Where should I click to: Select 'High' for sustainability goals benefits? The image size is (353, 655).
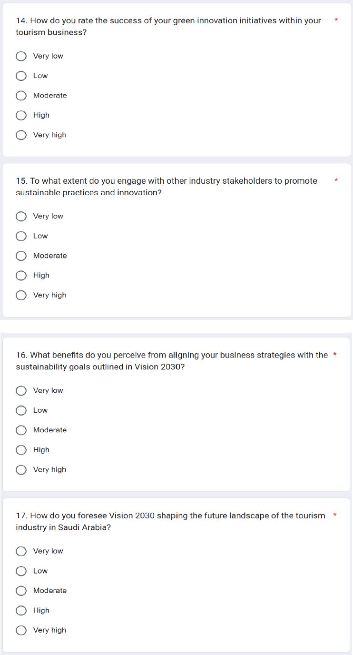click(21, 450)
